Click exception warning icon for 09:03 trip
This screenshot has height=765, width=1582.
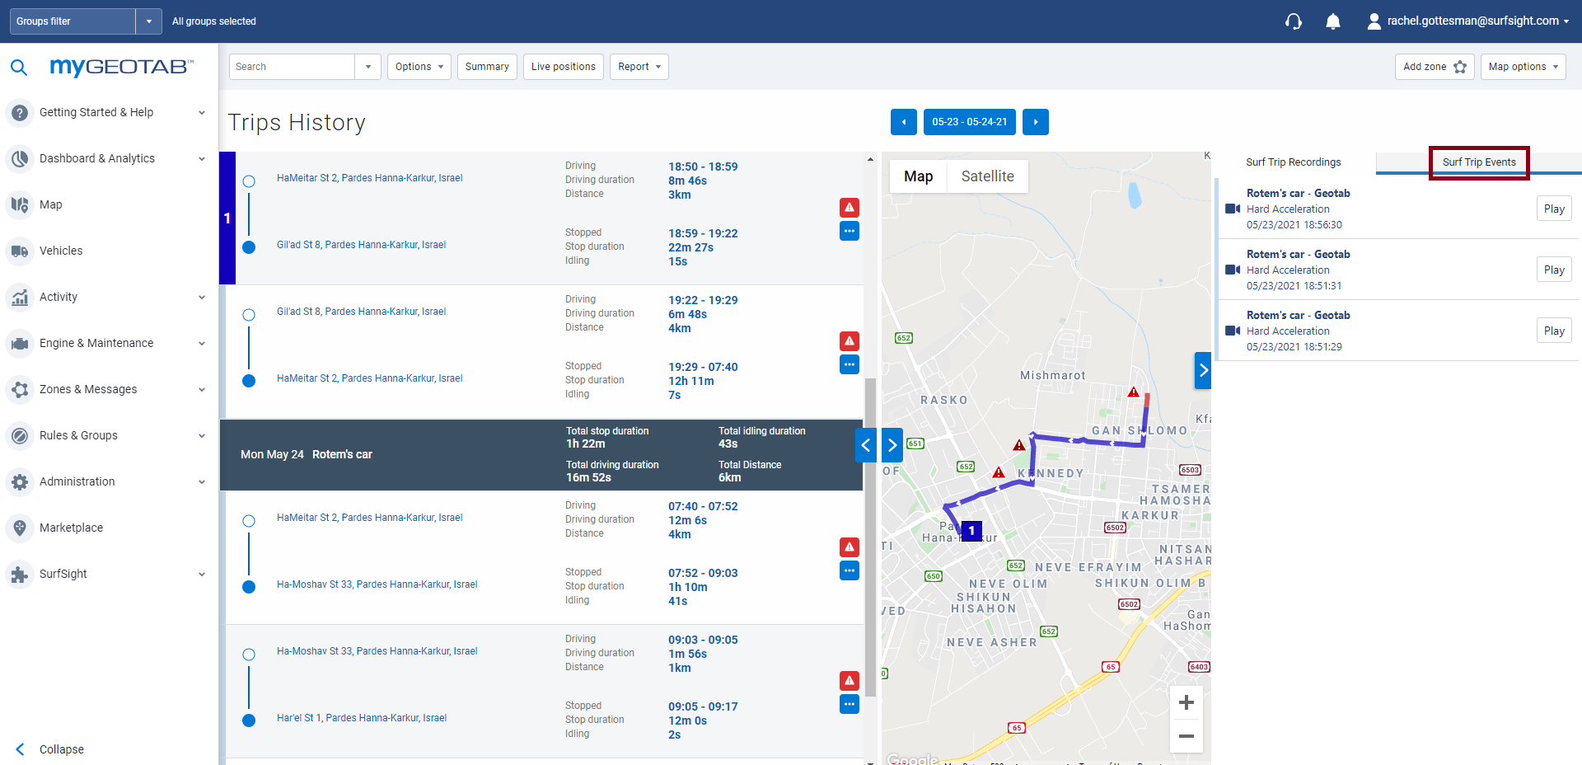(850, 681)
